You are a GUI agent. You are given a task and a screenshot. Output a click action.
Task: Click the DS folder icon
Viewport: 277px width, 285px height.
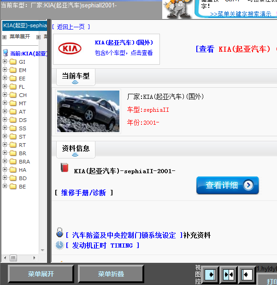pos(13,120)
